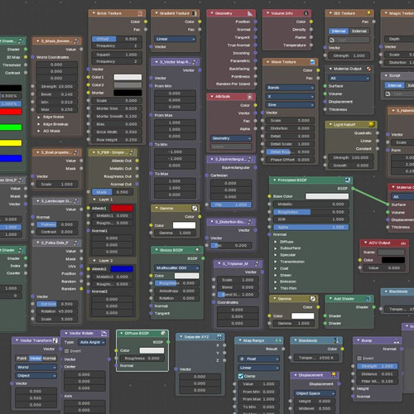Click the Diffuse BSDF node header icon
414x414 pixels.
pos(163,333)
